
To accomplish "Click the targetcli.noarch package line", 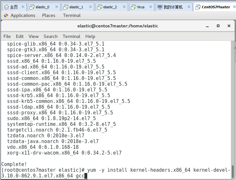I will [x=57, y=130].
